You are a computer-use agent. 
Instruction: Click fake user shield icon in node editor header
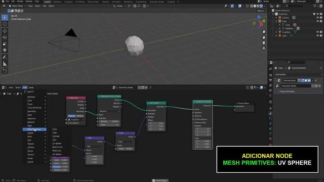click(139, 87)
